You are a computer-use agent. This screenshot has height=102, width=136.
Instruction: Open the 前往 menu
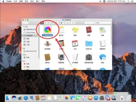tap(32, 1)
